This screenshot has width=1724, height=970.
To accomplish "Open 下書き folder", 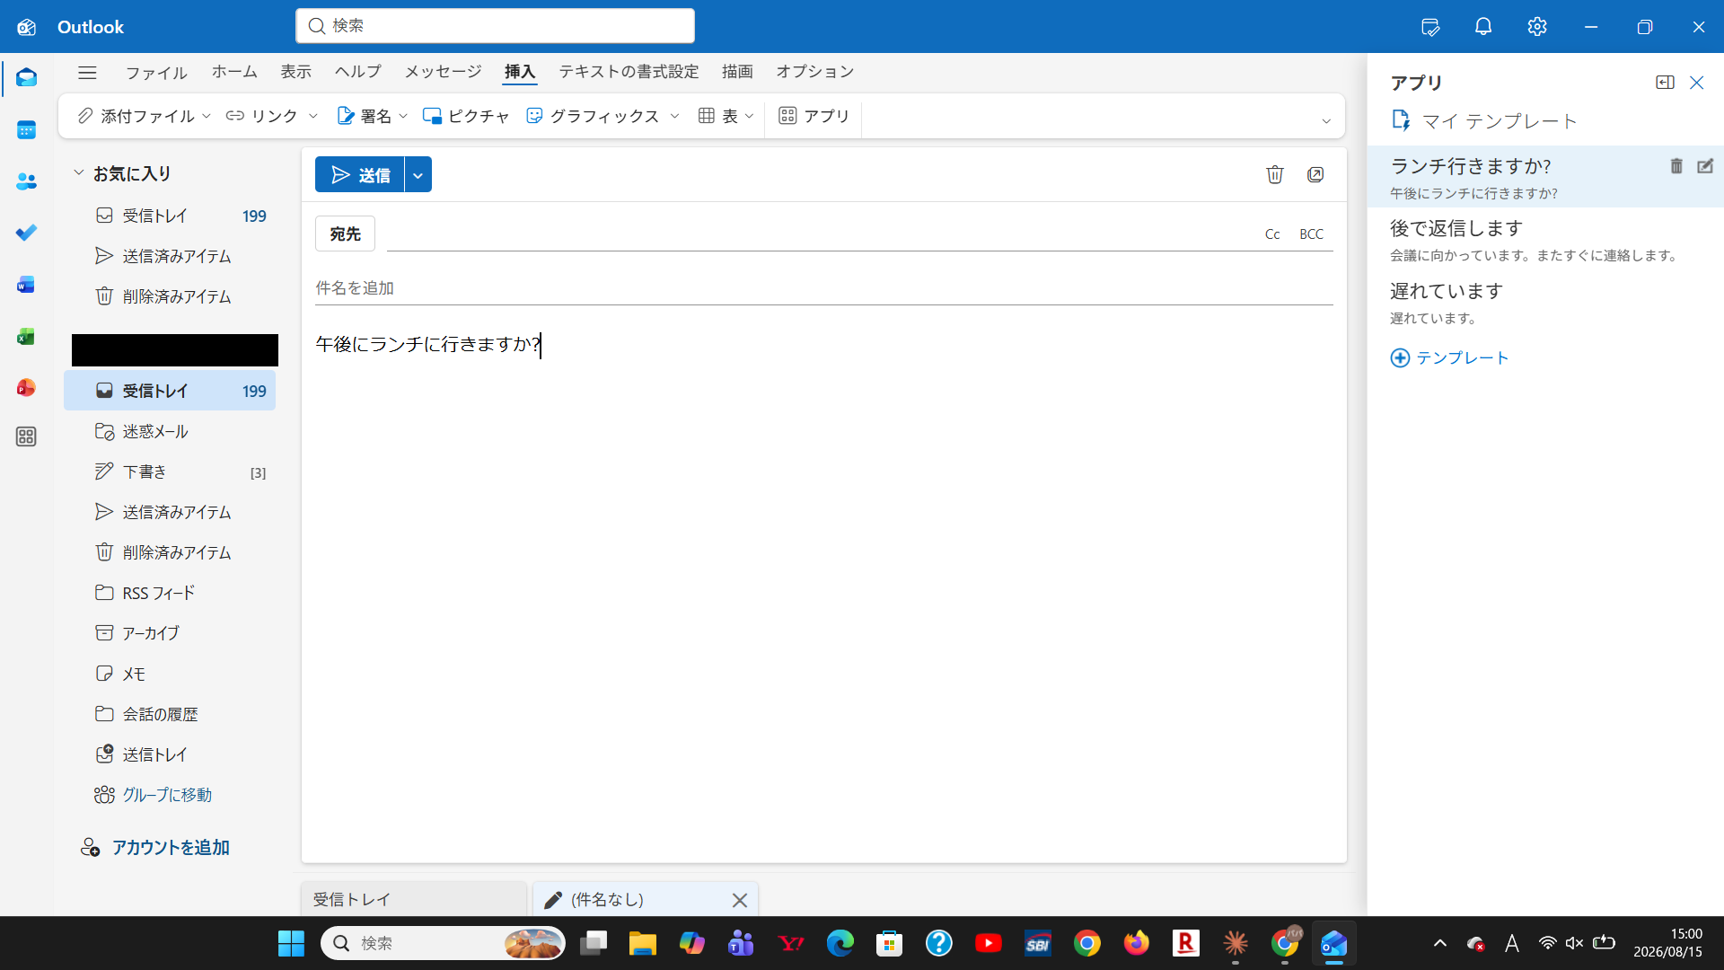I will (x=170, y=472).
